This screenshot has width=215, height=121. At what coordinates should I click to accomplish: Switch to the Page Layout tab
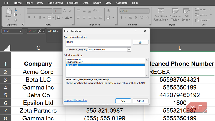[x=55, y=3]
